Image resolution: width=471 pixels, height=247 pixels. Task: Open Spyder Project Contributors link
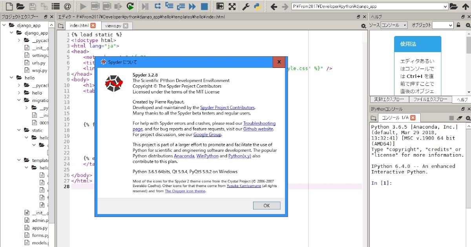[x=227, y=107]
